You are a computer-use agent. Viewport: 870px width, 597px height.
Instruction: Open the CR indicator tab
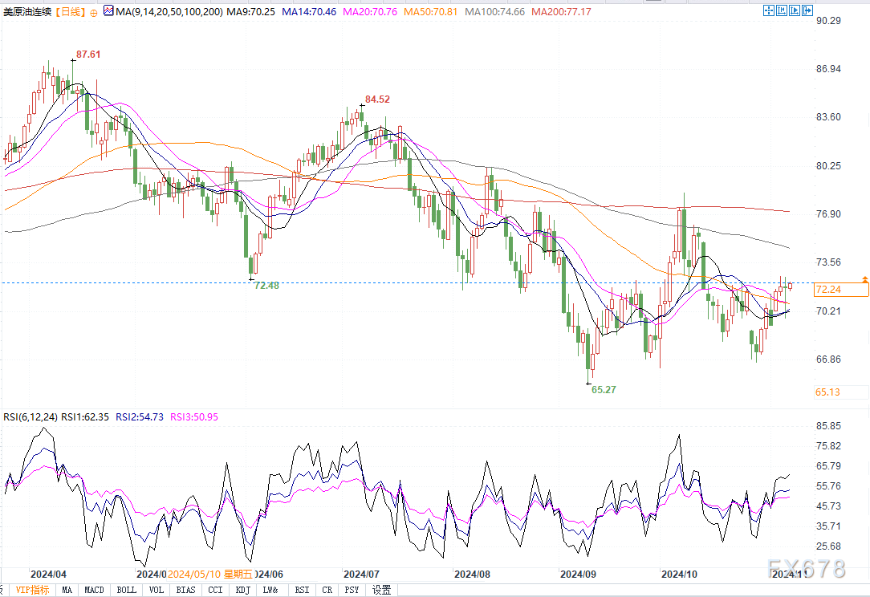point(327,590)
